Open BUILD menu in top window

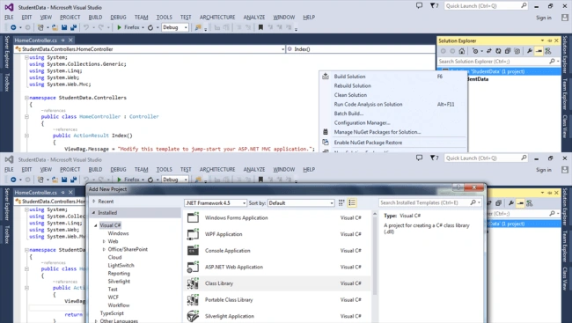tap(95, 17)
